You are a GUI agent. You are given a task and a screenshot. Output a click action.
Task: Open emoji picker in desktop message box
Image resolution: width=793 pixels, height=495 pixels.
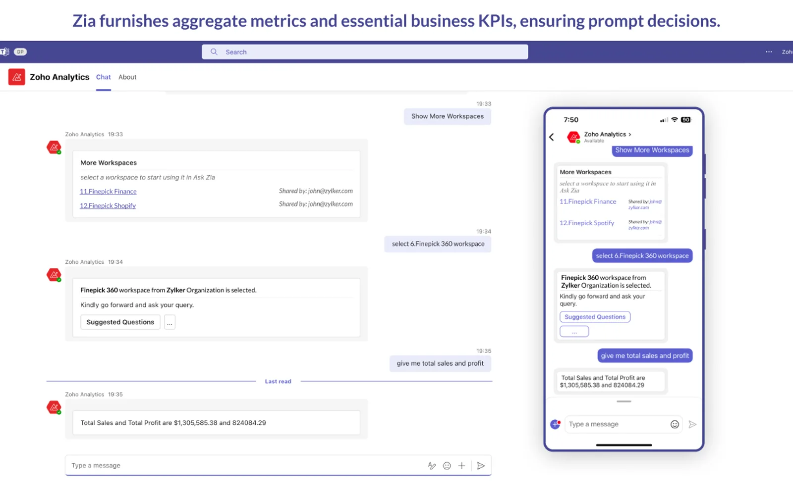447,465
